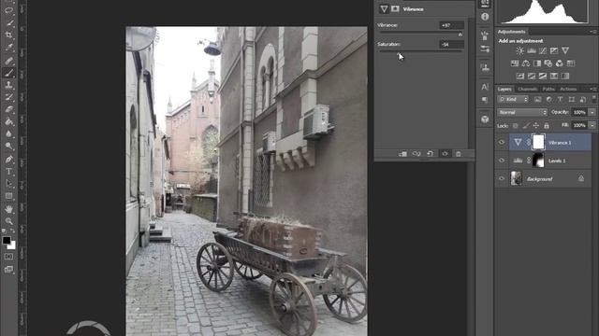
Task: Select the Layers tab
Action: tap(504, 89)
